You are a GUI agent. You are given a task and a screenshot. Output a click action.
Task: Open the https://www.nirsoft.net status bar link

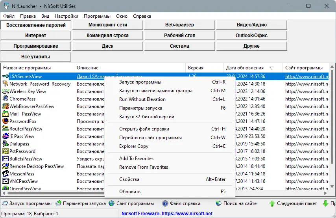(187, 214)
